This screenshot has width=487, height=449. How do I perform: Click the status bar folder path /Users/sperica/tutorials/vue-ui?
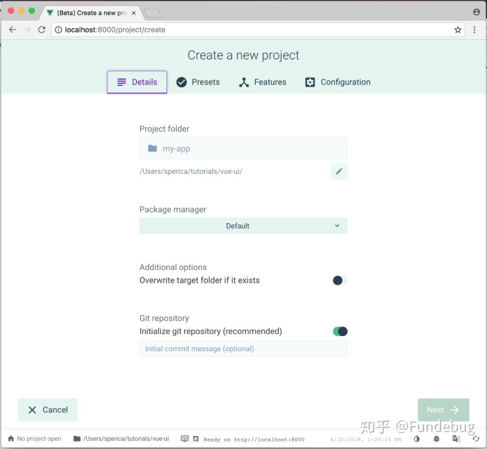(x=121, y=439)
